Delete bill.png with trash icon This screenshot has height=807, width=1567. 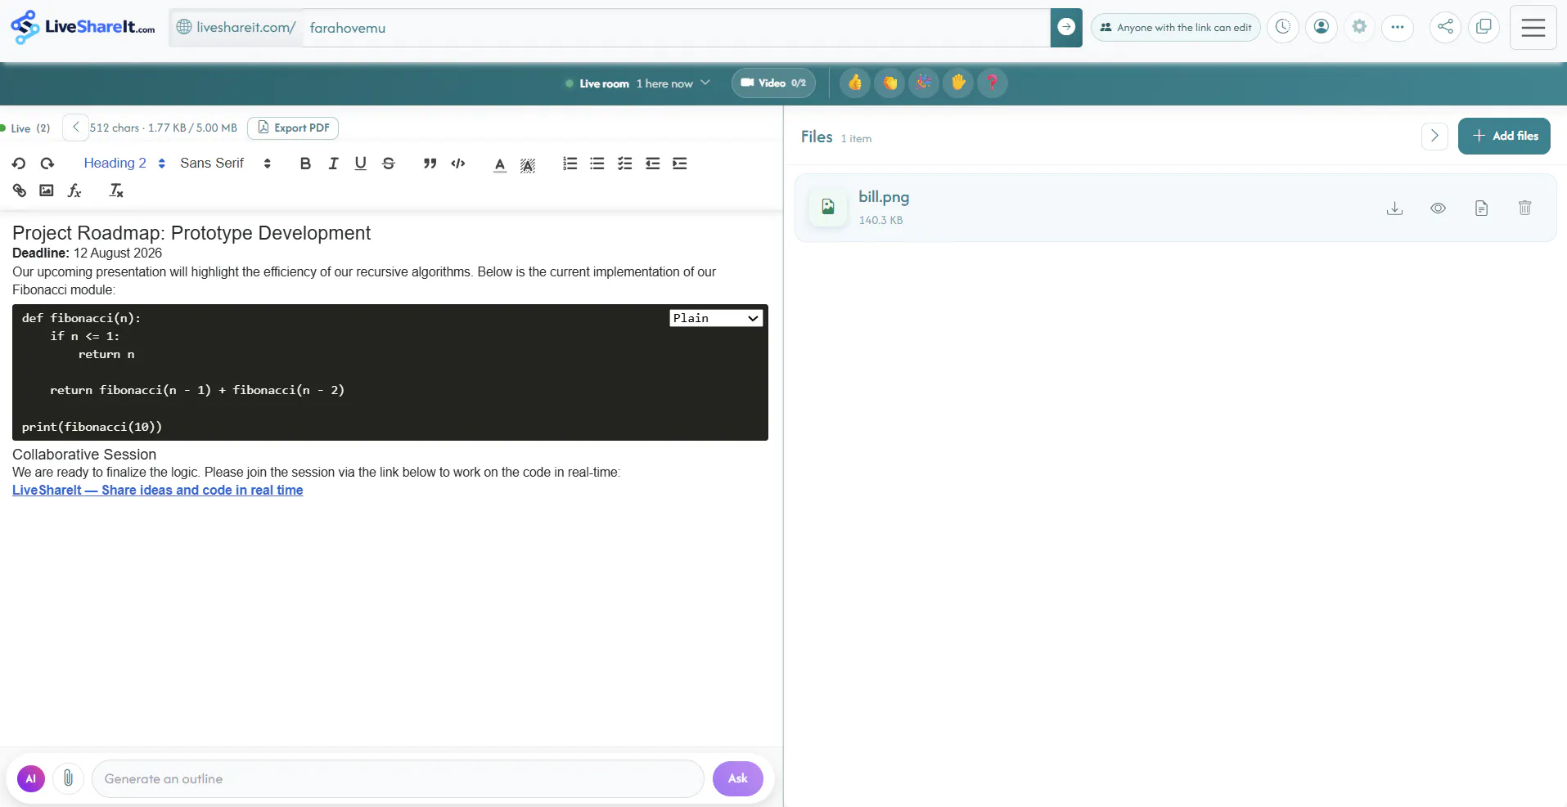(x=1525, y=208)
